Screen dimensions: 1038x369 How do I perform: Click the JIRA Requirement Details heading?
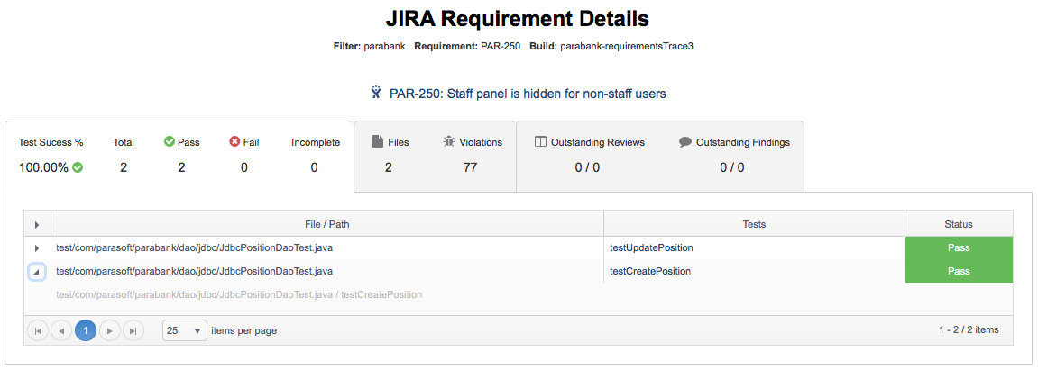517,19
